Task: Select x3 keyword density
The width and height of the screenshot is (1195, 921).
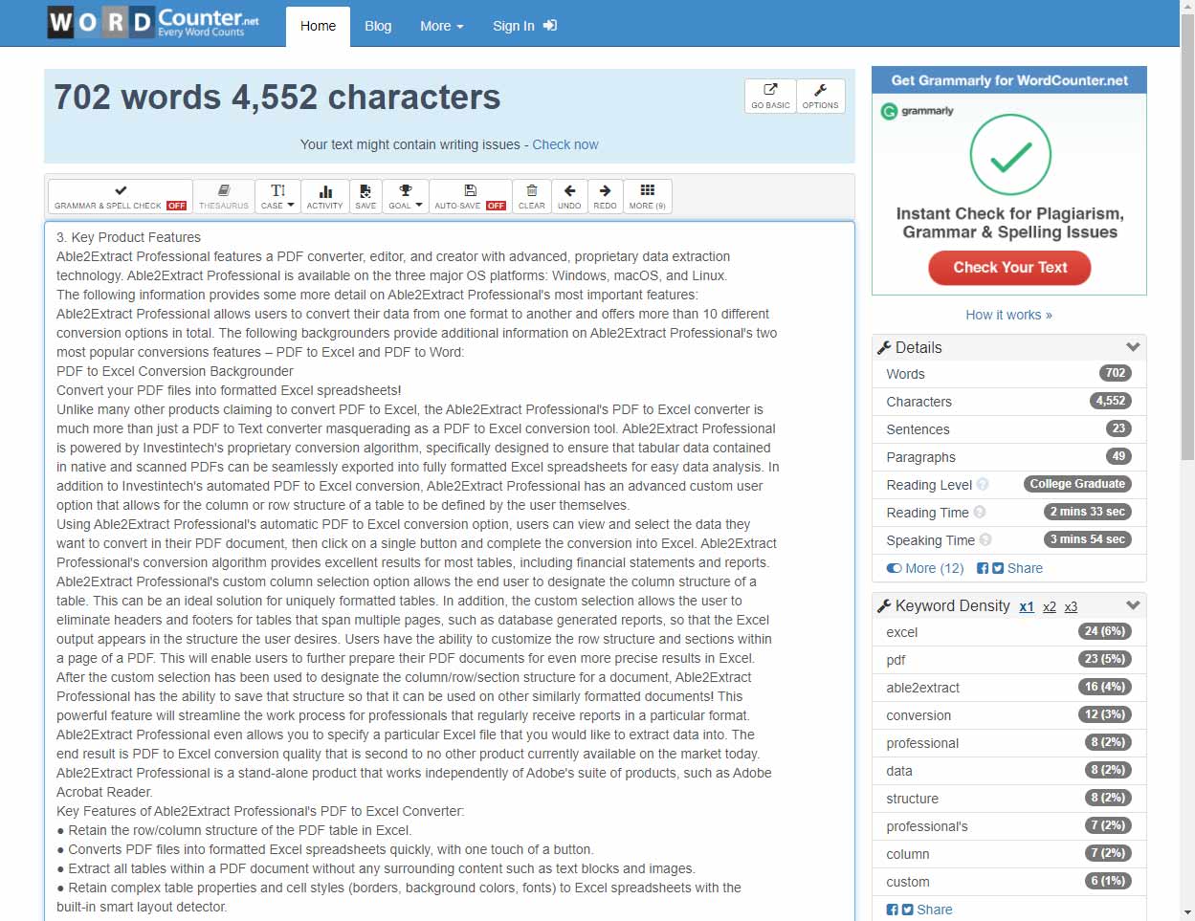Action: point(1071,606)
